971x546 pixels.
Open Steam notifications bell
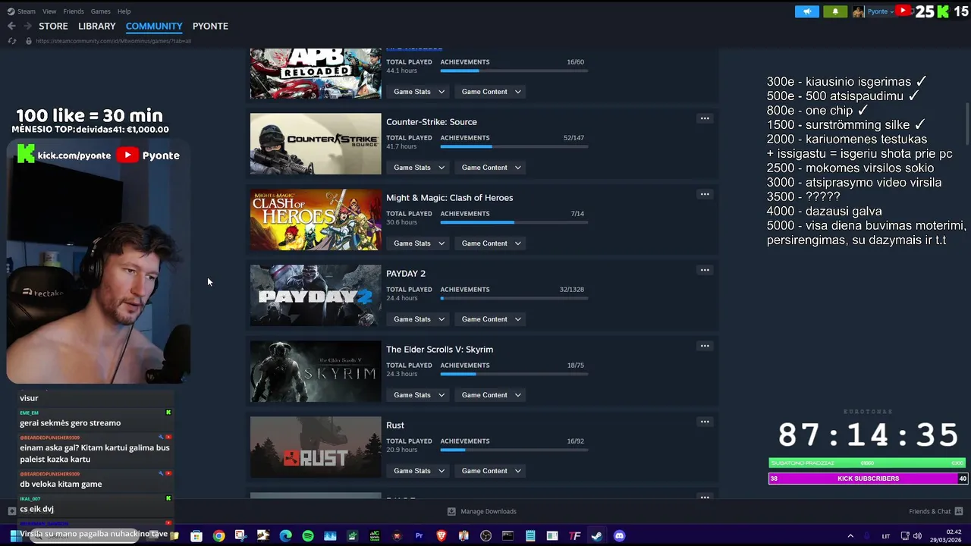point(835,11)
